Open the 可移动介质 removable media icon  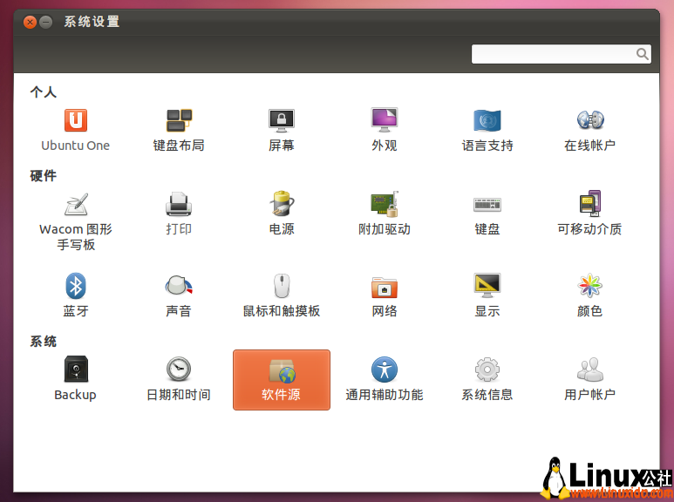(x=590, y=203)
